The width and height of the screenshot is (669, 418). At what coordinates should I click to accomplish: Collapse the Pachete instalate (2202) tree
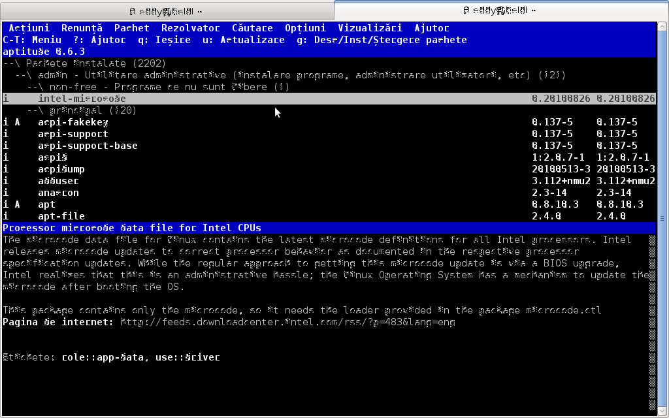(x=84, y=63)
